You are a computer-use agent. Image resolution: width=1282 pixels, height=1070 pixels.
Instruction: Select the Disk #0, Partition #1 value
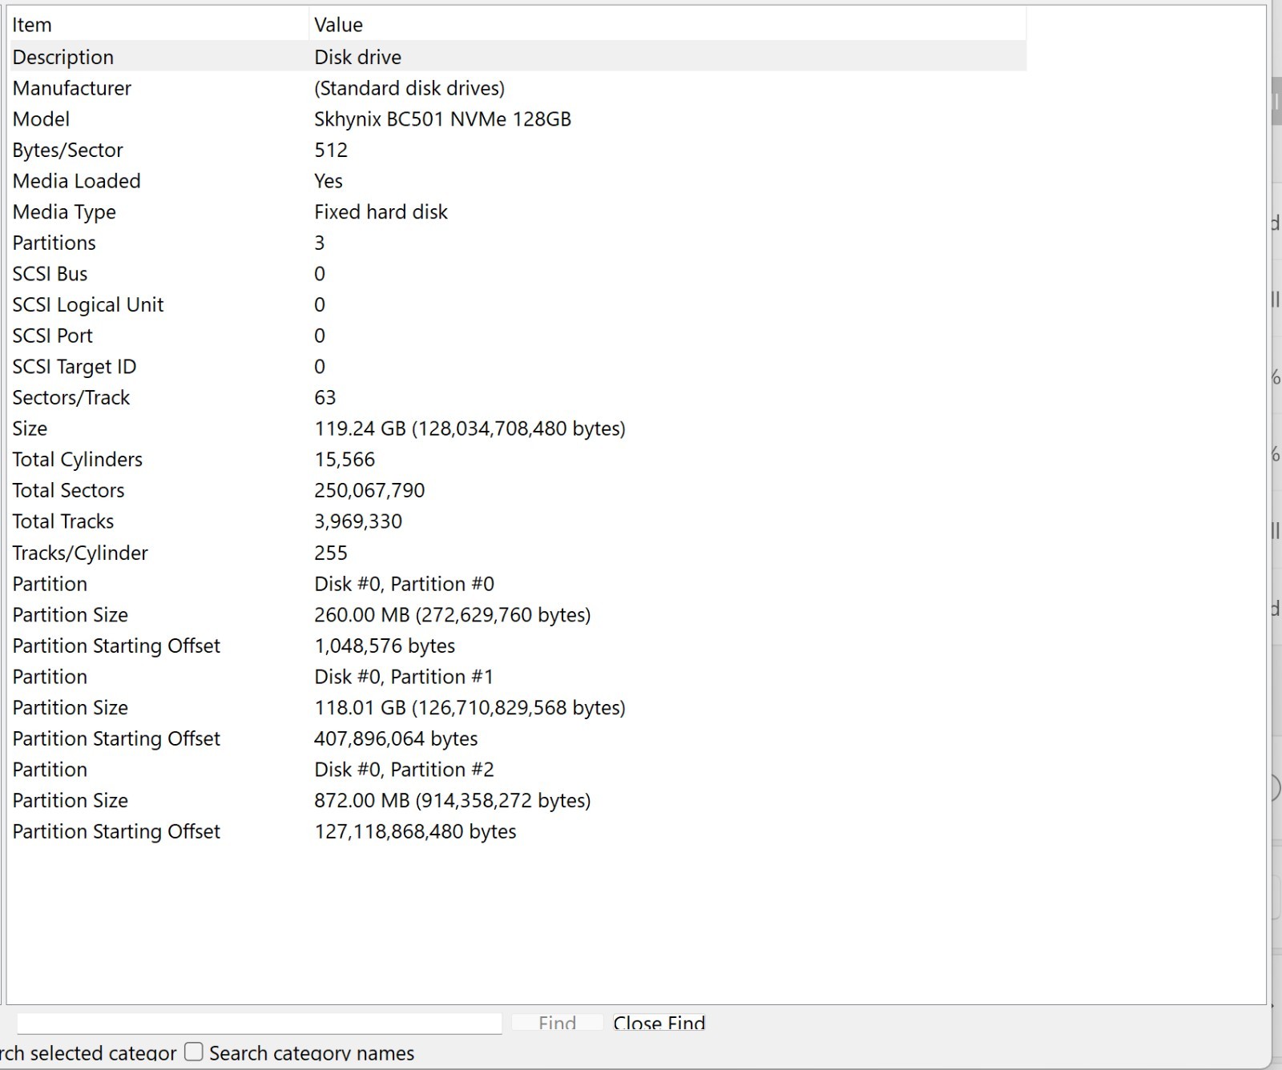point(404,677)
